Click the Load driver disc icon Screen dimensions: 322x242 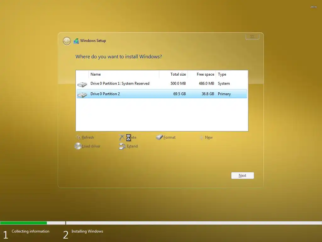[x=78, y=146]
